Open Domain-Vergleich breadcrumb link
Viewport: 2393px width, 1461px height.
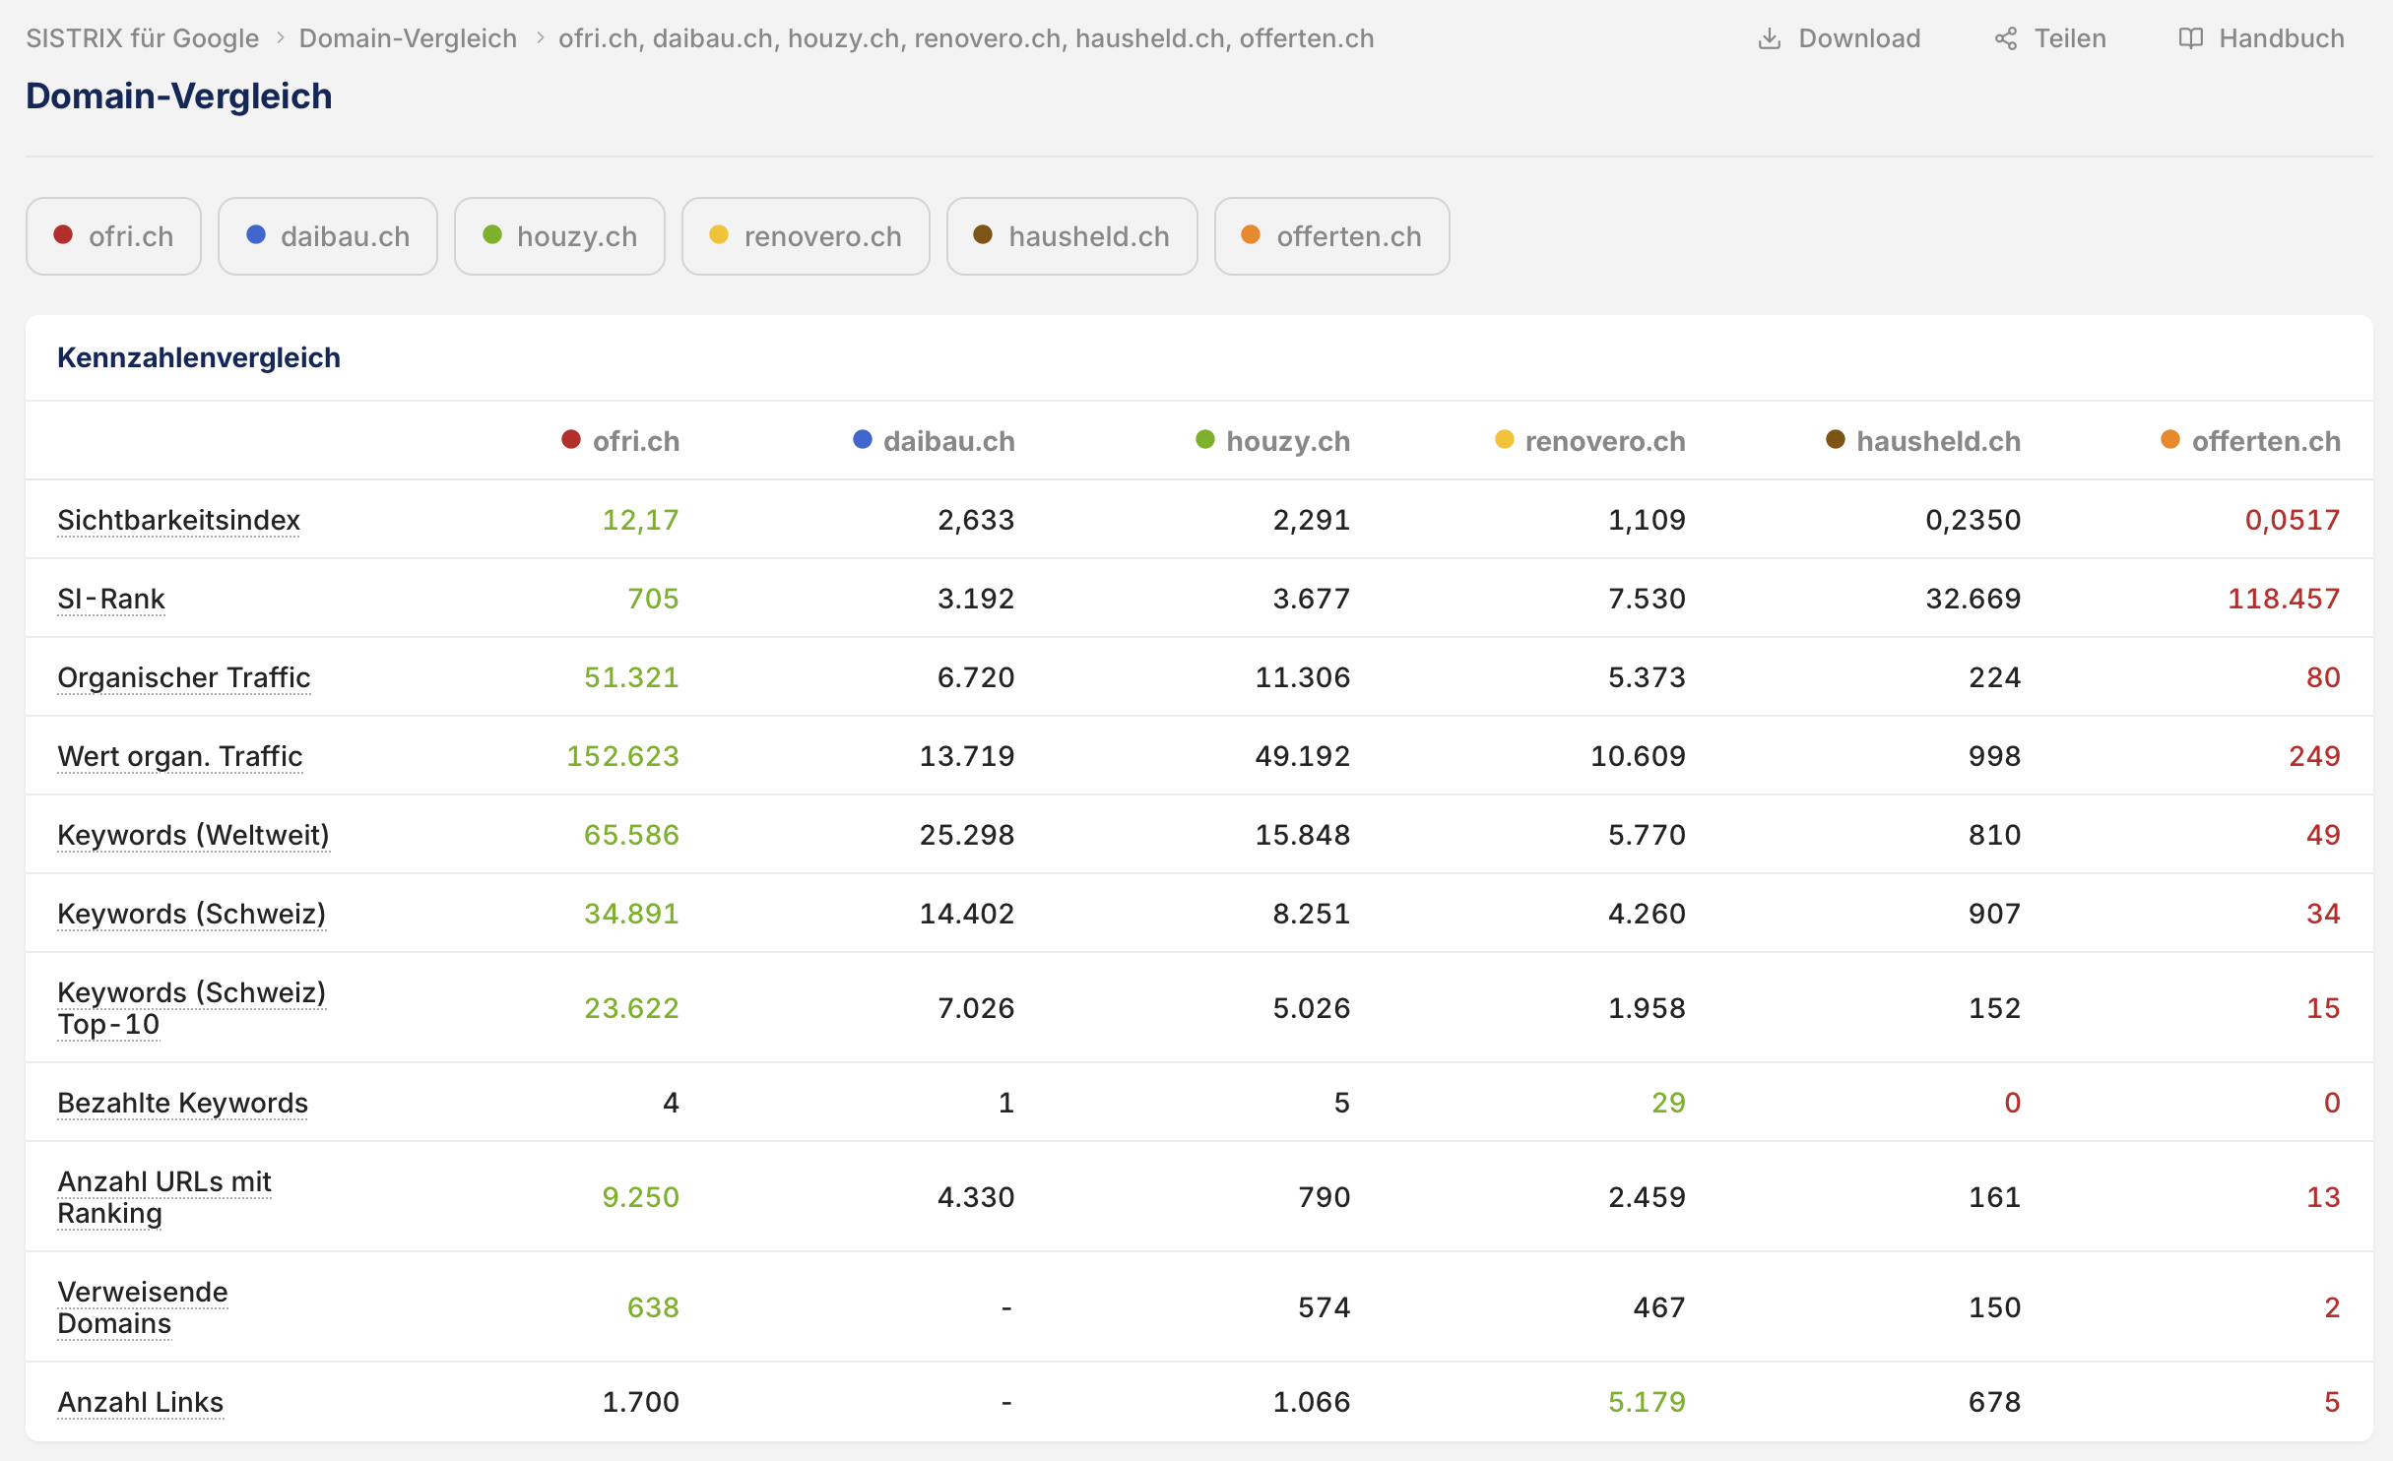408,38
